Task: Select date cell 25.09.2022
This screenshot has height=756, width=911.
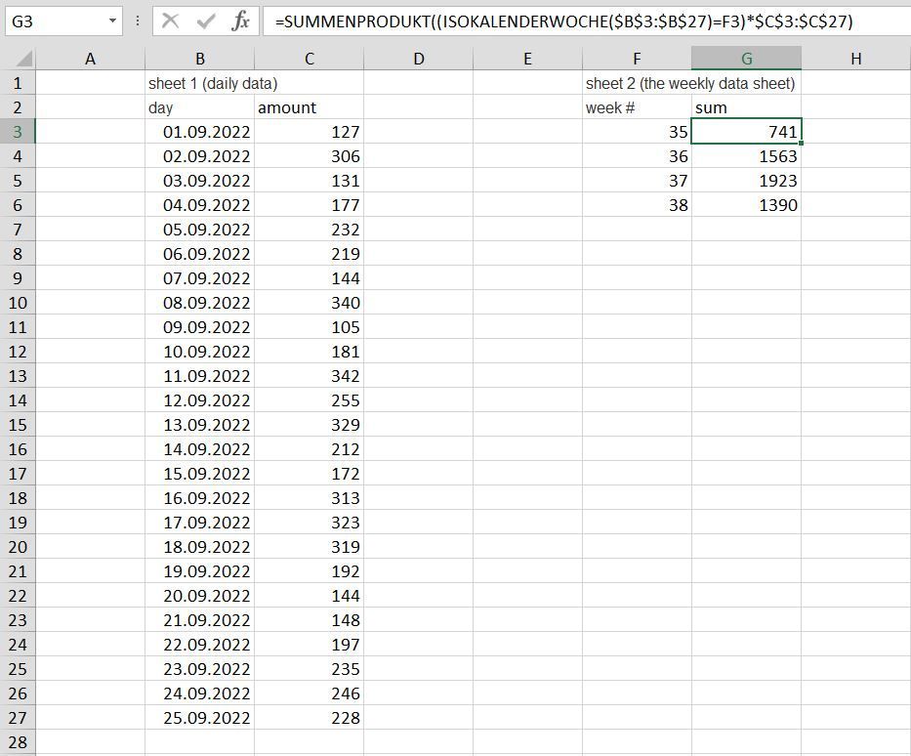Action: coord(199,718)
